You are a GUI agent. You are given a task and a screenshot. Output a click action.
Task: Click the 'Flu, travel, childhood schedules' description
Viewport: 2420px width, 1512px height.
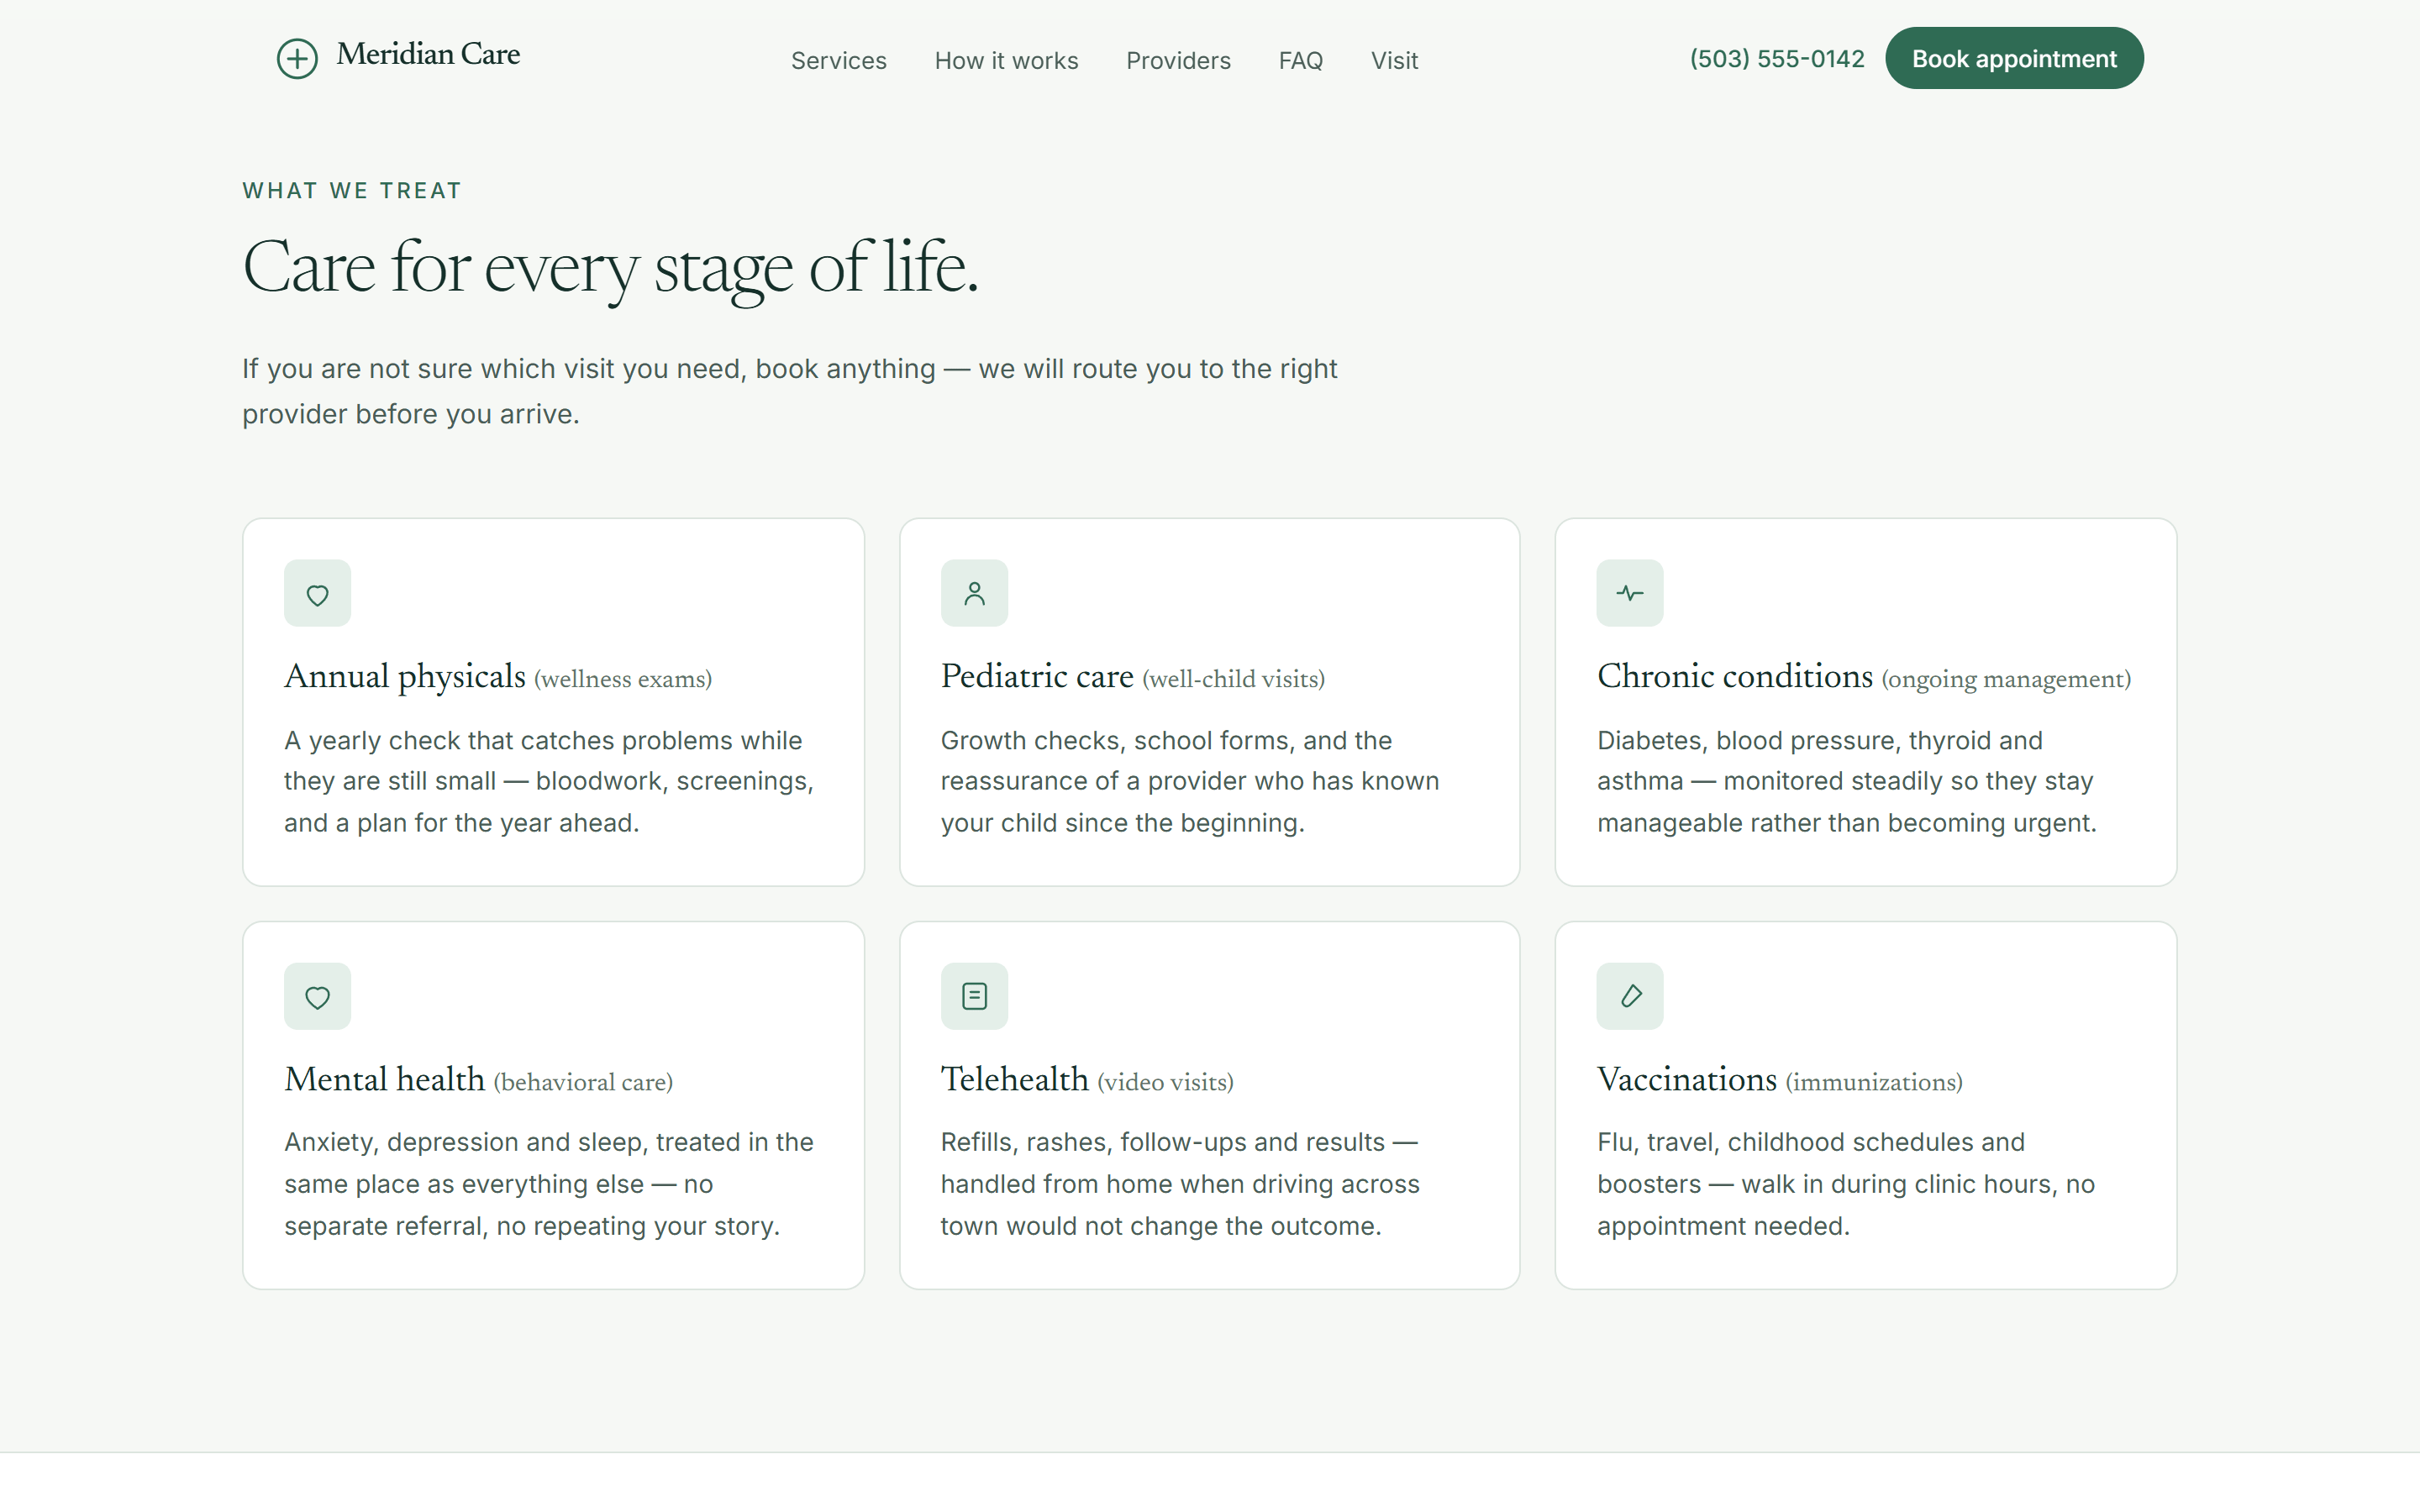[x=1846, y=1184]
